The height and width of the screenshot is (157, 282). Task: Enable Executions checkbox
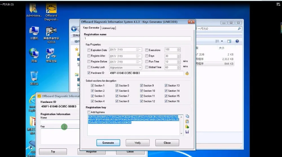[x=147, y=50]
